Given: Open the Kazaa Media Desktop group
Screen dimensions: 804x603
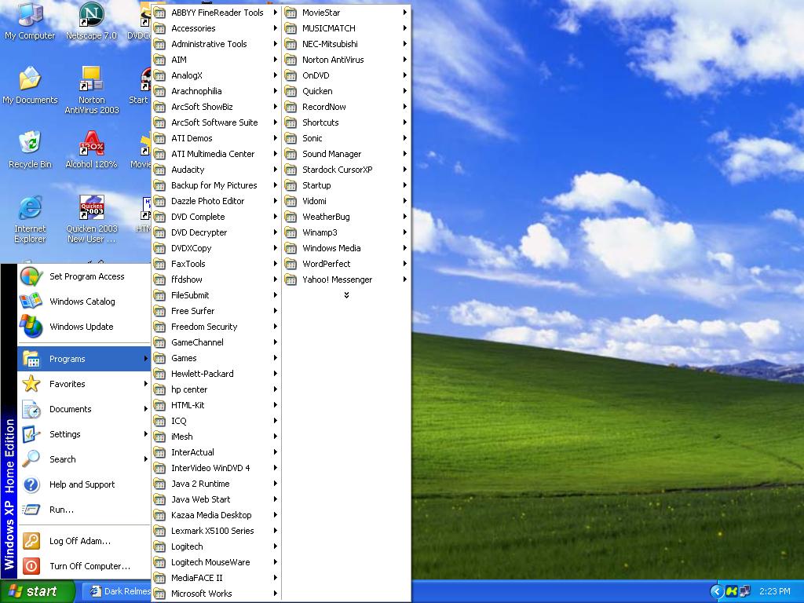Looking at the screenshot, I should 217,515.
